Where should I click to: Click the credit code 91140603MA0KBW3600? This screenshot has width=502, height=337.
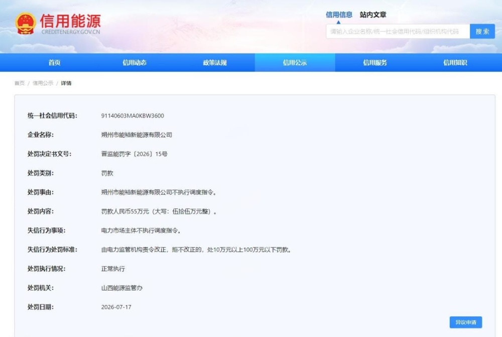pyautogui.click(x=133, y=116)
